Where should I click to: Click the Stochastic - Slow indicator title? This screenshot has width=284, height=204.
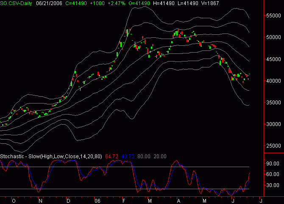[51, 156]
